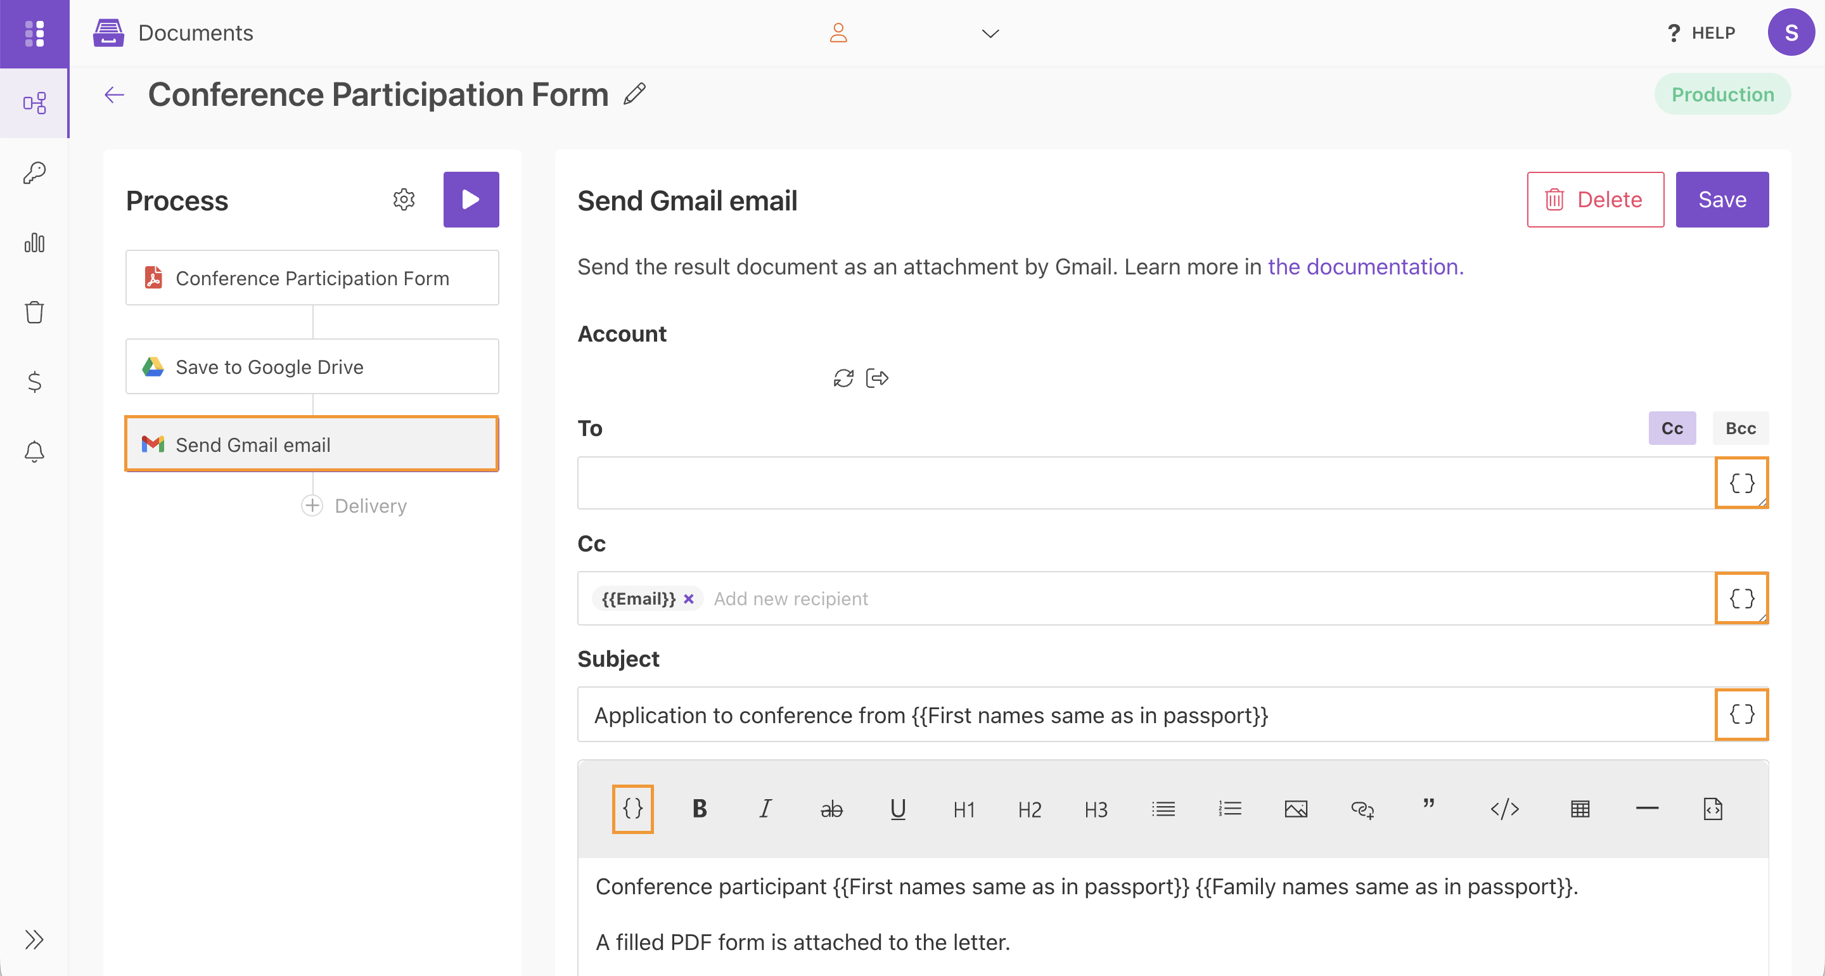Click the Save button
This screenshot has height=976, width=1825.
(x=1722, y=199)
